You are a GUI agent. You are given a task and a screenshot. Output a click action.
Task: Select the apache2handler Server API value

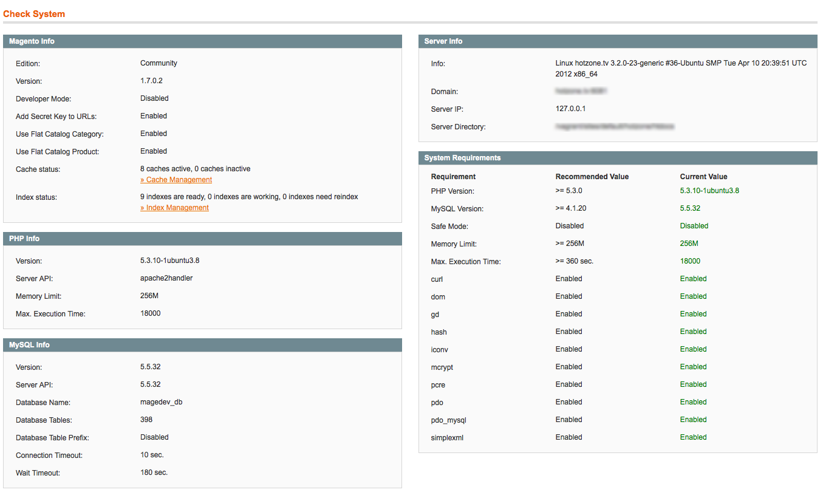pyautogui.click(x=166, y=278)
